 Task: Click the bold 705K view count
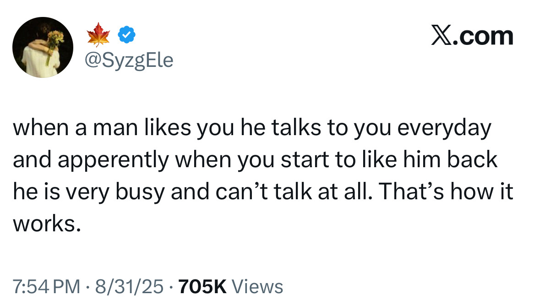click(202, 286)
